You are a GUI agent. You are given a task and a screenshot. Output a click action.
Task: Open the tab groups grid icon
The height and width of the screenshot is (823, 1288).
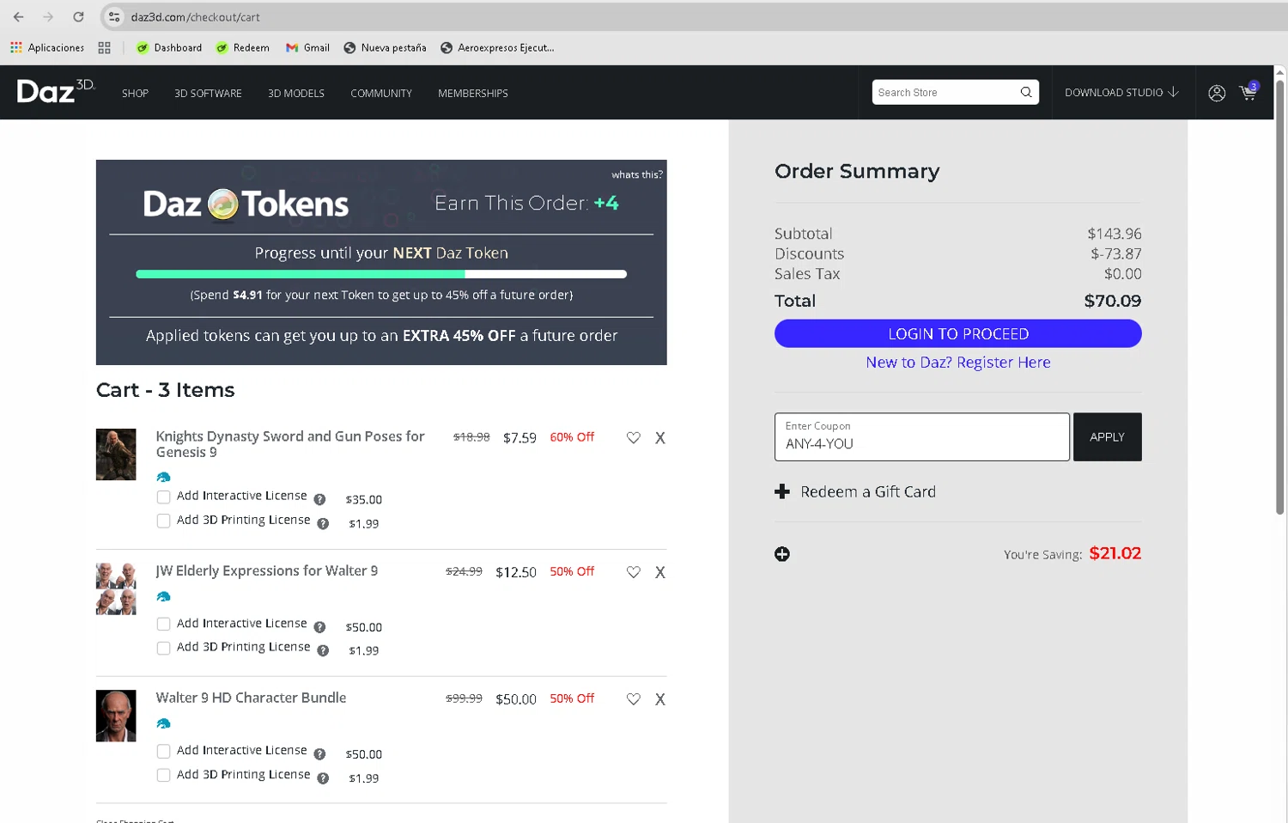pos(105,47)
